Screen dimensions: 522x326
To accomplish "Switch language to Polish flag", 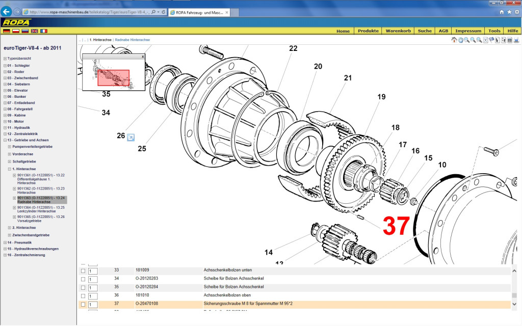I will 16,31.
